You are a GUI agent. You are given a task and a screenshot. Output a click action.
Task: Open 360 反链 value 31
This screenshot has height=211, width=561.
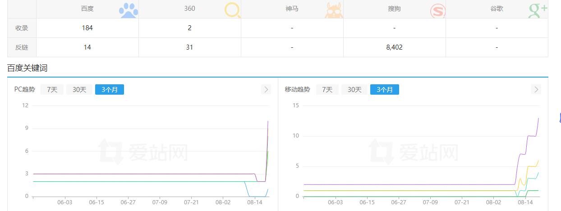pos(190,47)
